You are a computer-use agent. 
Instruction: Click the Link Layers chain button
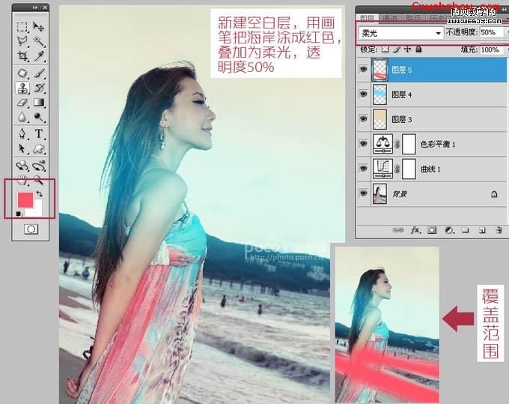398,230
